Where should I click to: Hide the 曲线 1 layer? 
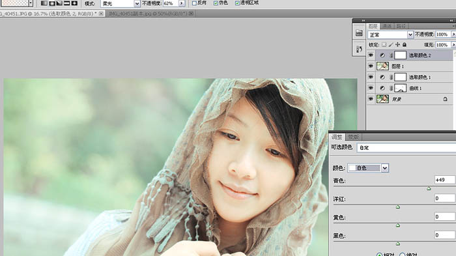pyautogui.click(x=371, y=88)
